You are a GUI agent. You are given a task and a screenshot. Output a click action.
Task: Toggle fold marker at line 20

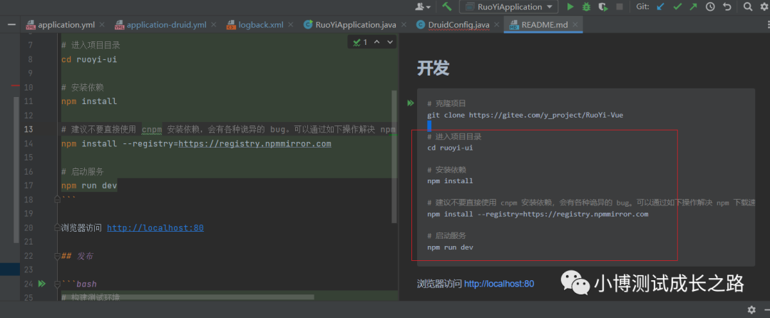point(56,227)
